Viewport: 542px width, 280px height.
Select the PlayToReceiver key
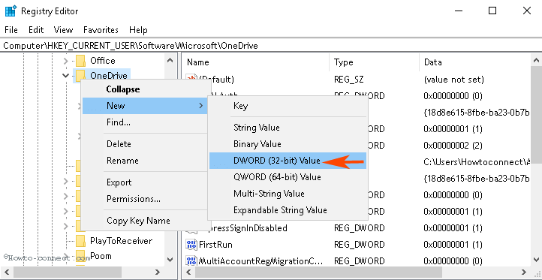click(121, 240)
